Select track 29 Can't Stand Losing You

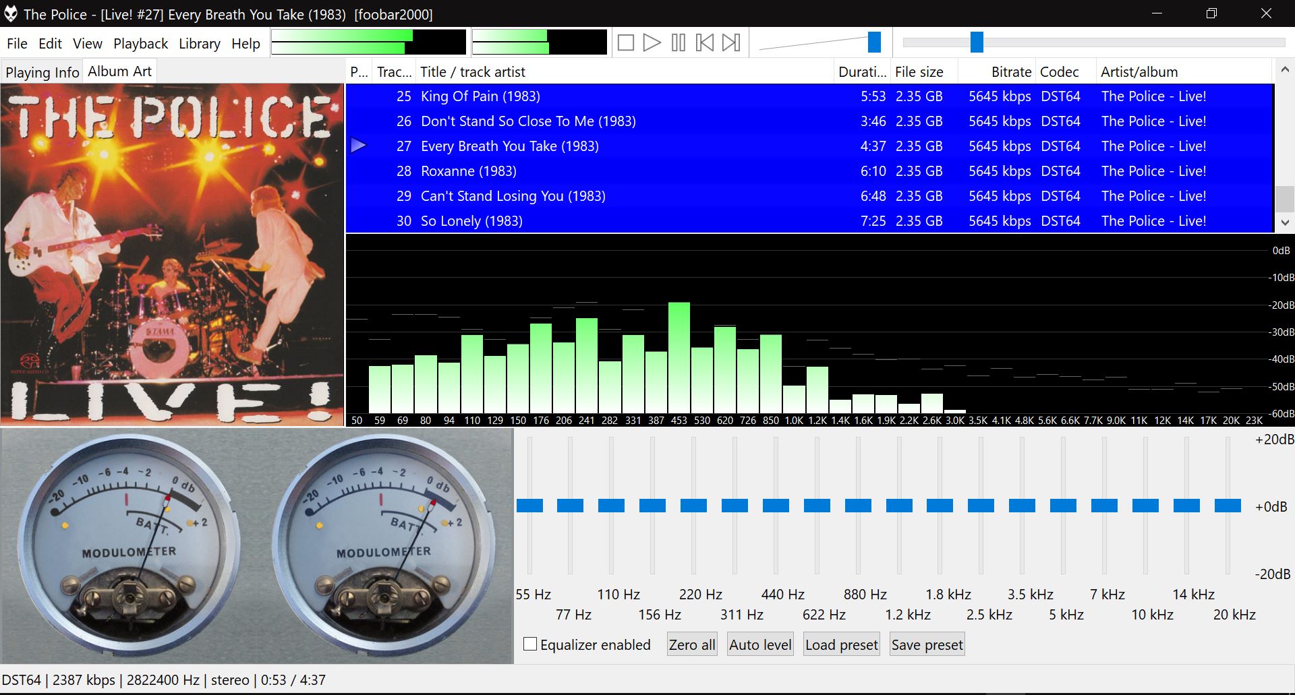click(x=809, y=196)
